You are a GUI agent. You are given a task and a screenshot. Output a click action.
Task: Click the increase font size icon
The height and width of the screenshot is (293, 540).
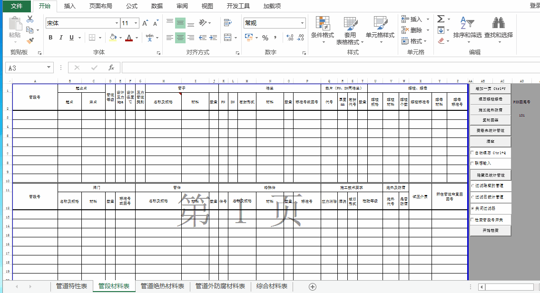[x=145, y=23]
